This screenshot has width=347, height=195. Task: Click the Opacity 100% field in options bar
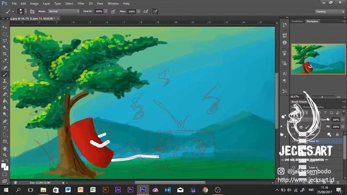99,11
